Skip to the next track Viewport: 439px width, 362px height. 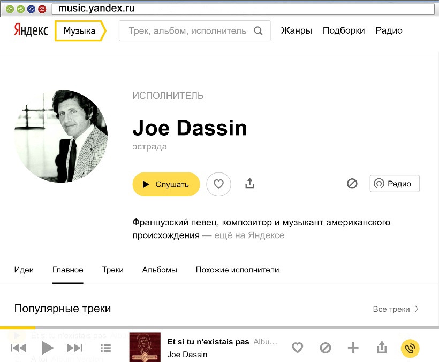[x=74, y=348]
